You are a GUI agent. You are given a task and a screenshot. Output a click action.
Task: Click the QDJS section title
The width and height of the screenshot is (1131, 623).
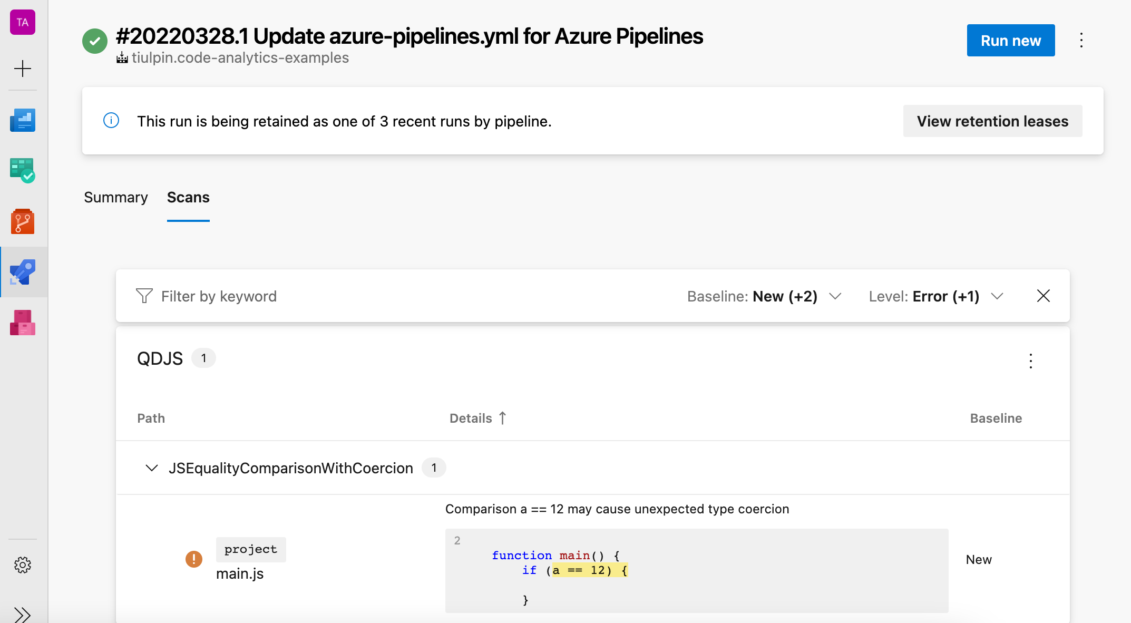click(160, 358)
